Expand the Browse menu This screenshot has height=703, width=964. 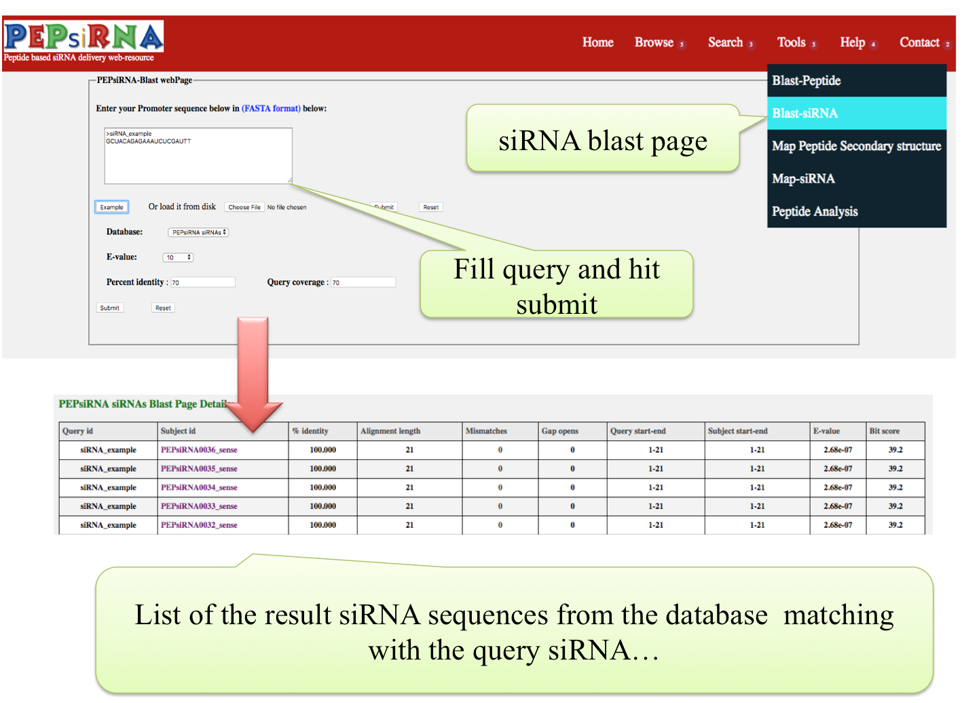(654, 42)
